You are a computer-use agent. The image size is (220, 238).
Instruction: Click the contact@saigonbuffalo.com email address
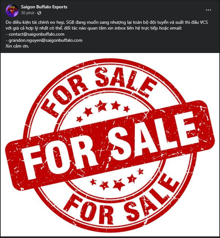pyautogui.click(x=36, y=34)
